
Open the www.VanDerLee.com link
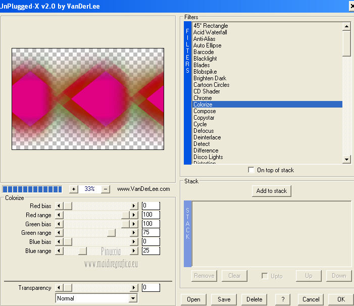click(143, 189)
